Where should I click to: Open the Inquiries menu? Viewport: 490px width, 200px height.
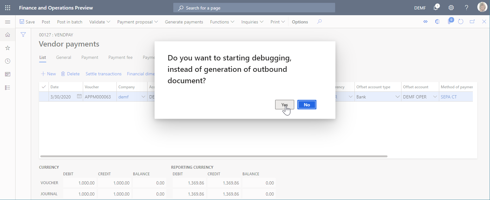point(252,22)
